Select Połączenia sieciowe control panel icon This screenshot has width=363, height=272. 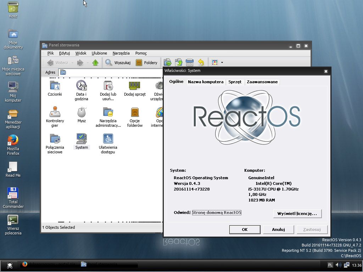point(55,143)
